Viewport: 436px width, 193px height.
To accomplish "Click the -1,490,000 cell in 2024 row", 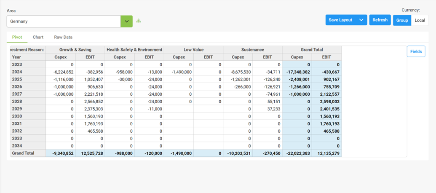I will pos(179,72).
